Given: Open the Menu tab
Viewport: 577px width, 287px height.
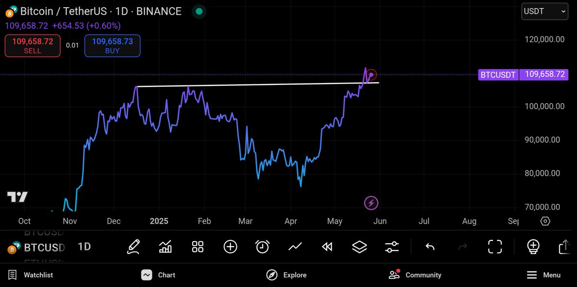Looking at the screenshot, I should (544, 275).
